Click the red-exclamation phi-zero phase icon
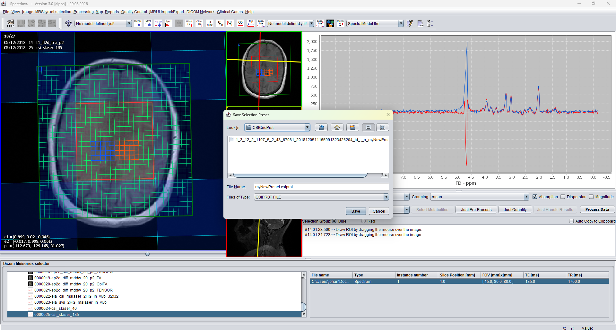This screenshot has width=616, height=330. (230, 23)
